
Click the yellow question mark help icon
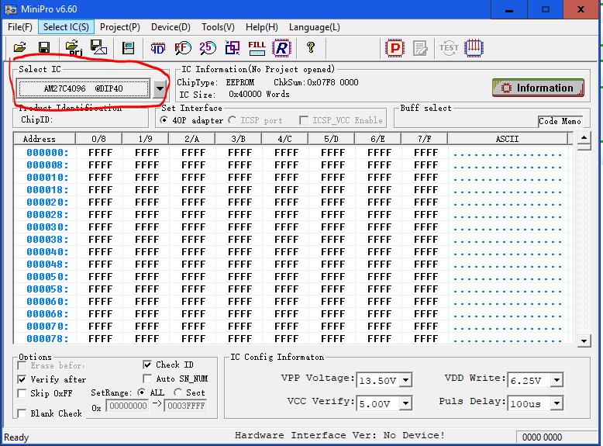click(x=311, y=48)
